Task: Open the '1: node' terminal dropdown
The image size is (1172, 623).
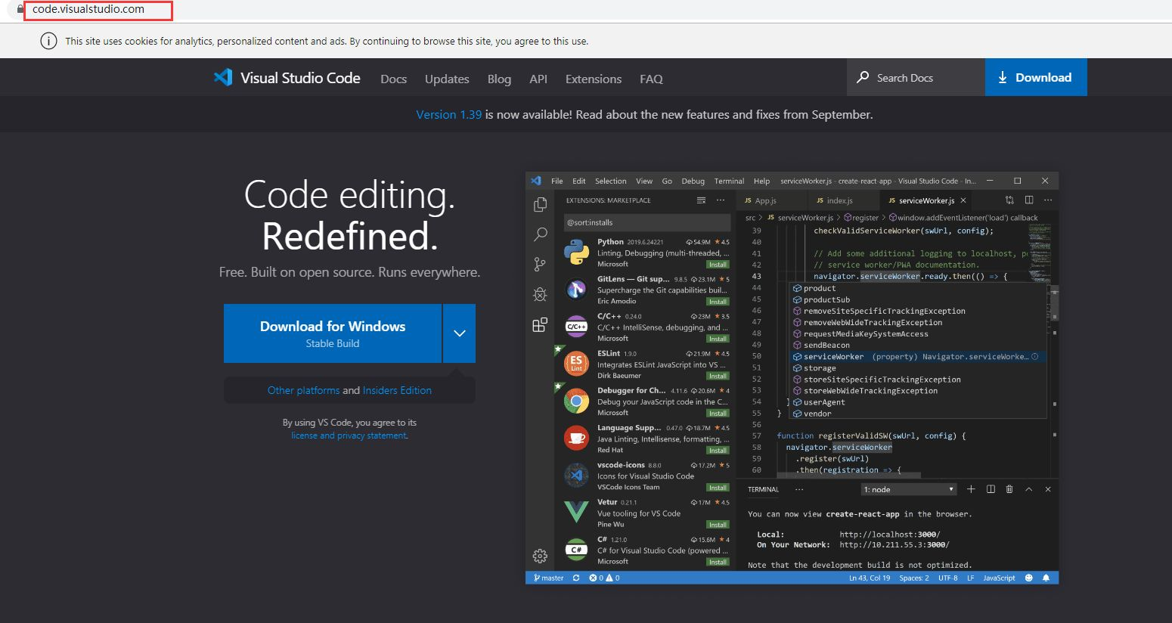Action: 910,489
